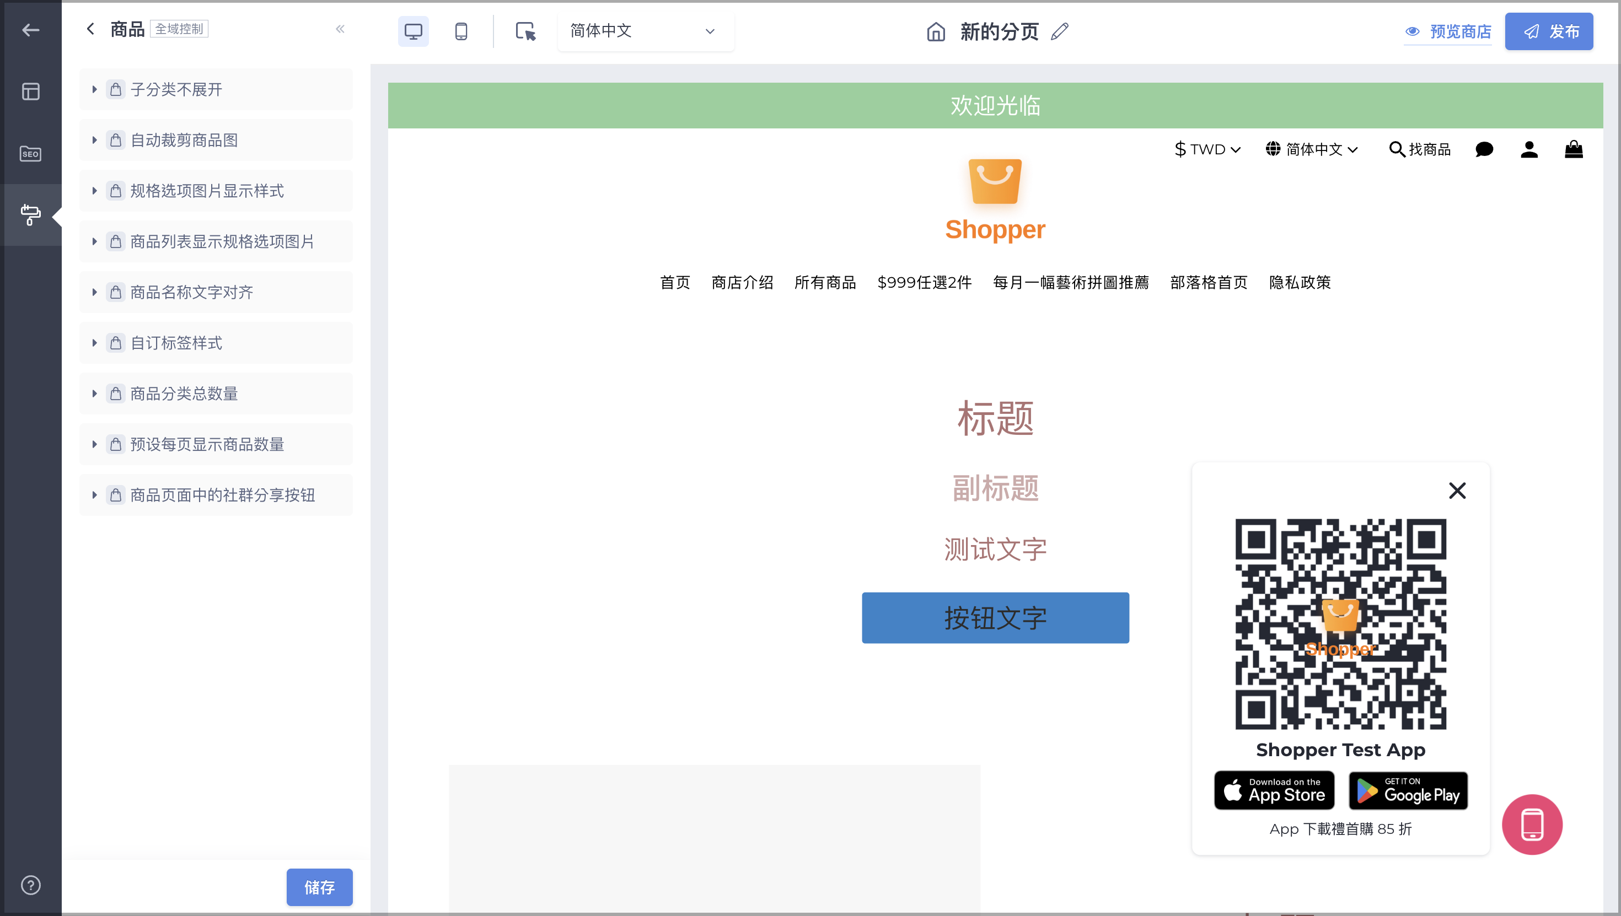Click the Shopper logo in store preview

[x=995, y=200]
